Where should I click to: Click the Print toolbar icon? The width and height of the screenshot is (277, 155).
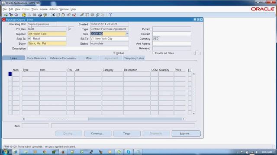(x=40, y=15)
